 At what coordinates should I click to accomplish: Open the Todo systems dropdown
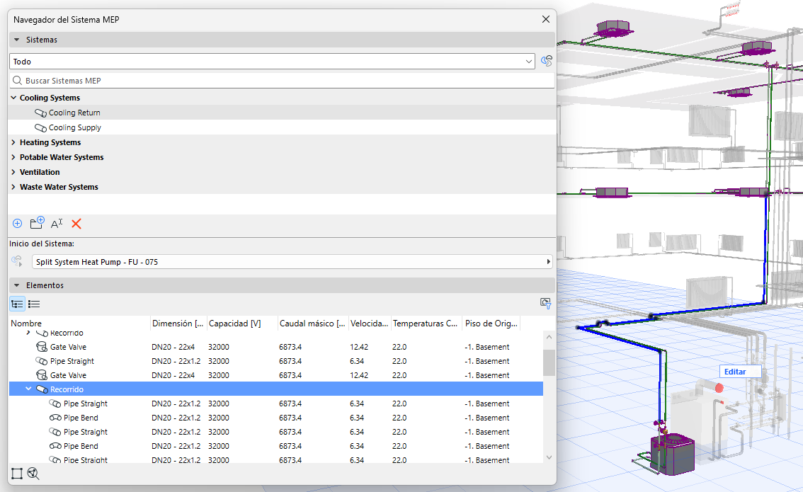point(272,62)
